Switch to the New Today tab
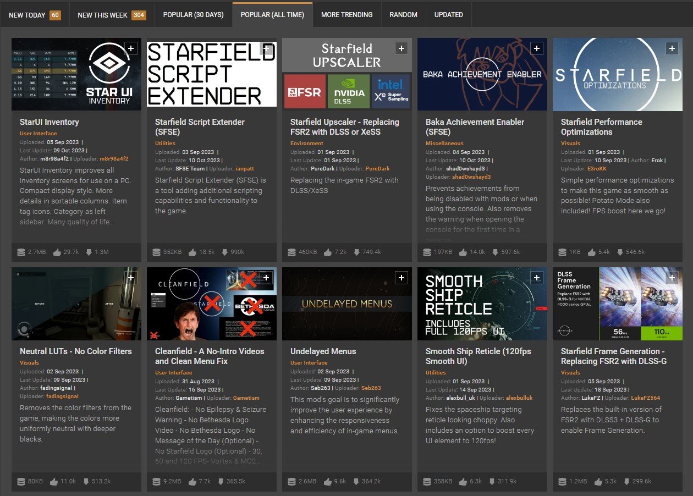The image size is (693, 496). pyautogui.click(x=35, y=15)
